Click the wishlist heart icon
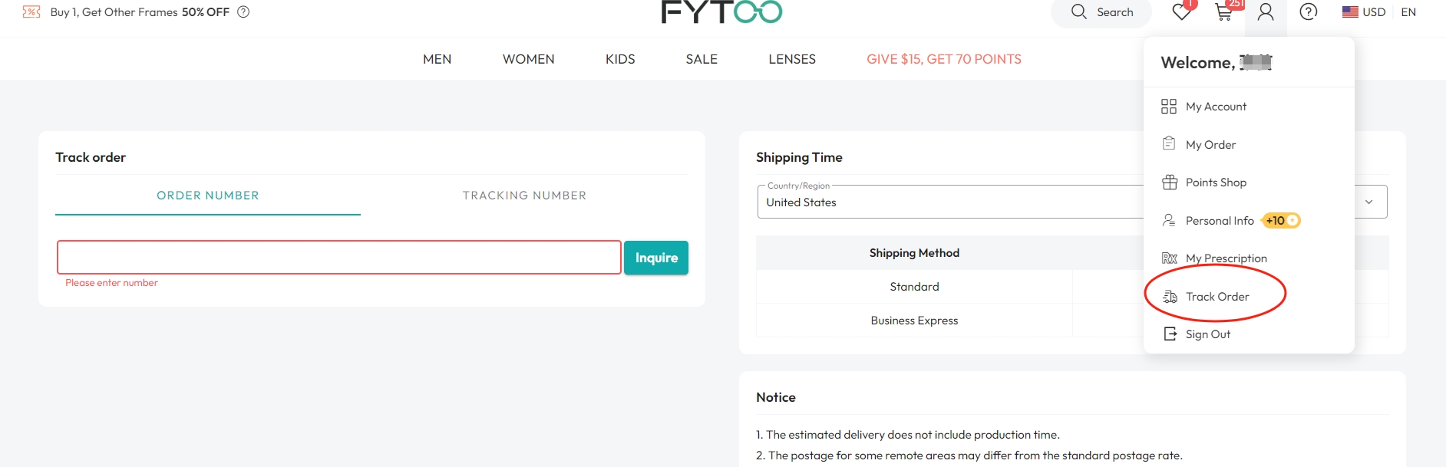1446x467 pixels. tap(1181, 12)
